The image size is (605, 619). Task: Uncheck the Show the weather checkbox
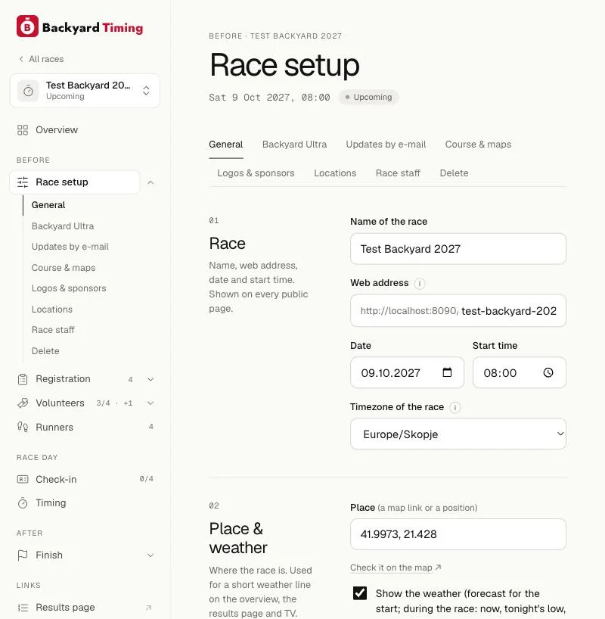click(359, 593)
